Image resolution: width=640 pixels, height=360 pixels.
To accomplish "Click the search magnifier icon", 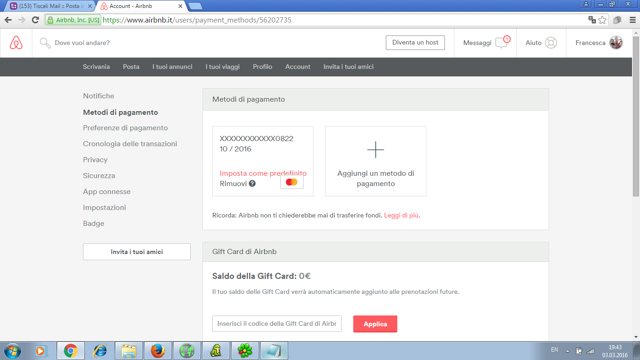I will [x=45, y=43].
